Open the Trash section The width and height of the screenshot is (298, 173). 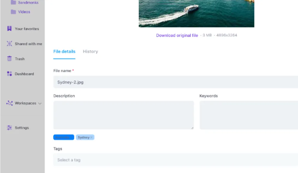[x=20, y=59]
